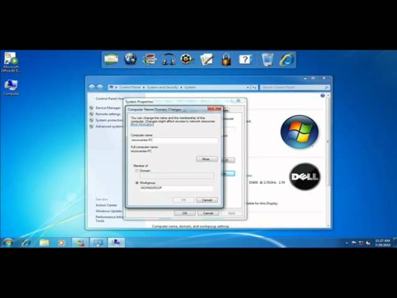Click the Computer name text field
This screenshot has height=298, width=397.
pos(174,140)
